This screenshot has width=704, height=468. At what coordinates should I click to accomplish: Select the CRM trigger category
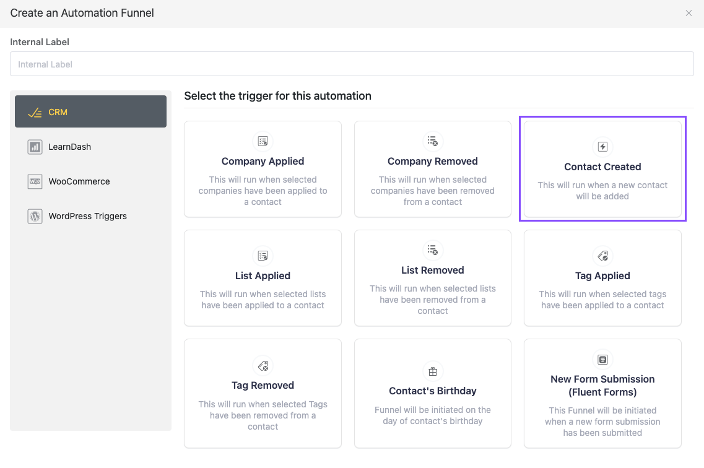(x=90, y=112)
